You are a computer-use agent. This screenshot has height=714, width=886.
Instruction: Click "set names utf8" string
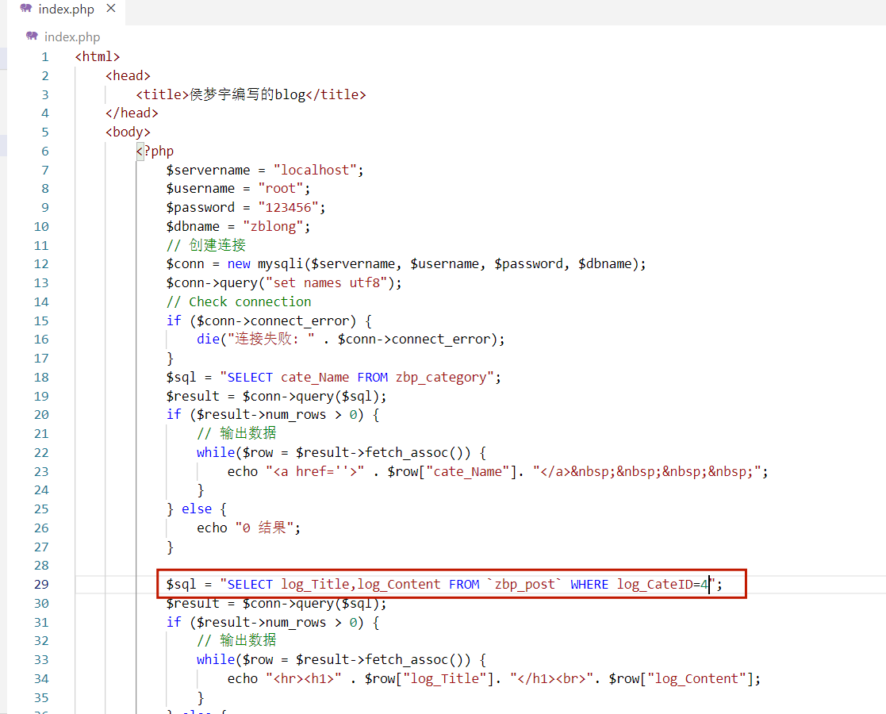pos(327,283)
